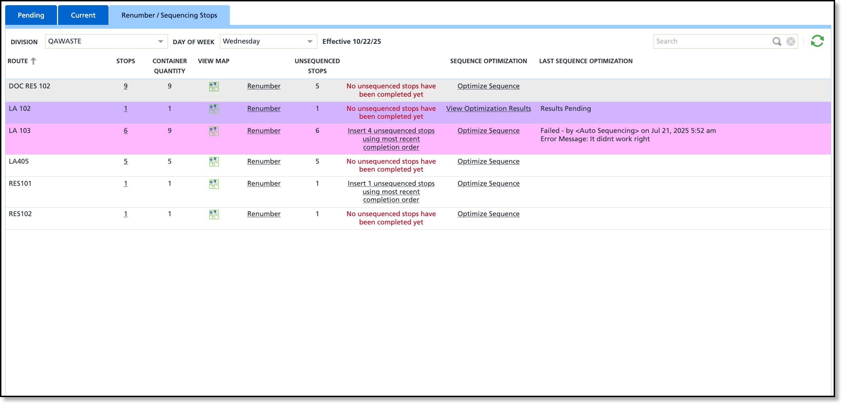Expand the Division QAWASTE dropdown
The width and height of the screenshot is (842, 404).
pos(160,41)
